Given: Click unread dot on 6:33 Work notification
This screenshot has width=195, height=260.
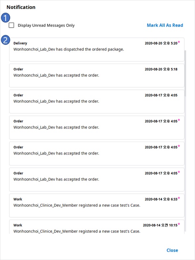Looking at the screenshot, I should (x=179, y=198).
